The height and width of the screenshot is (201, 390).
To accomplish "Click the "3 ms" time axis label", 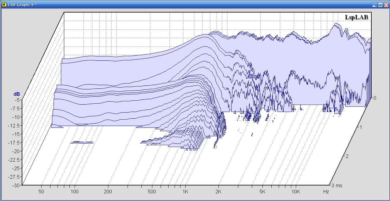I will tap(337, 185).
